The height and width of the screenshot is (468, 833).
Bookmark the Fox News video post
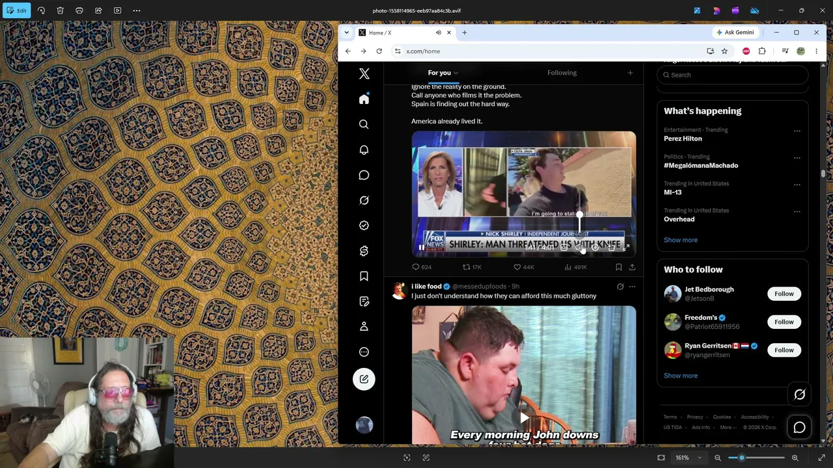click(x=618, y=267)
